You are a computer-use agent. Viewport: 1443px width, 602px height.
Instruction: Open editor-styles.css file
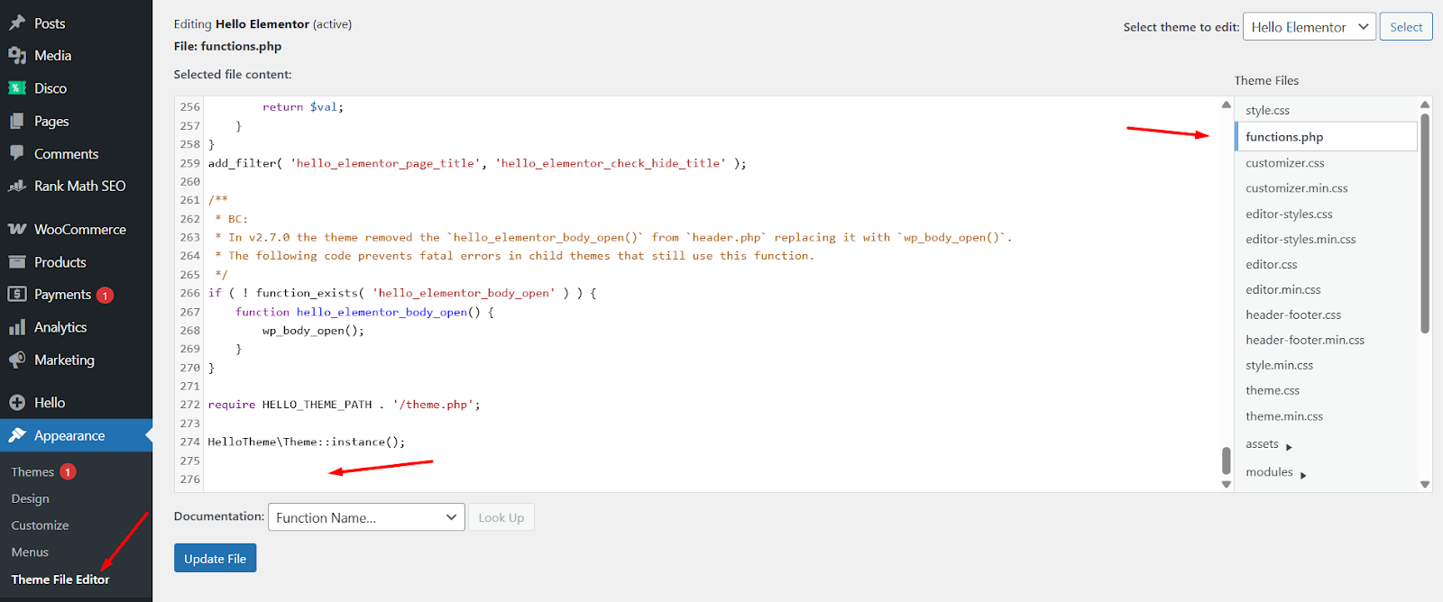pyautogui.click(x=1289, y=214)
